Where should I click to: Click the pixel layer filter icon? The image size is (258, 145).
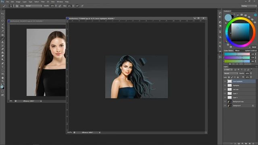235,70
